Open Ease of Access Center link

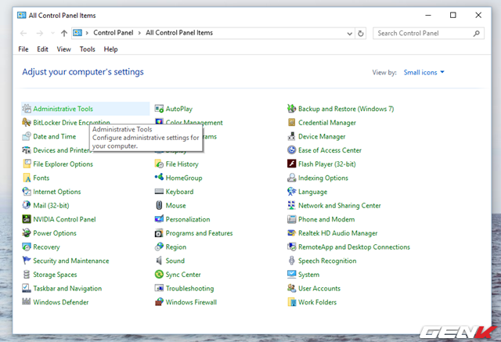(330, 150)
